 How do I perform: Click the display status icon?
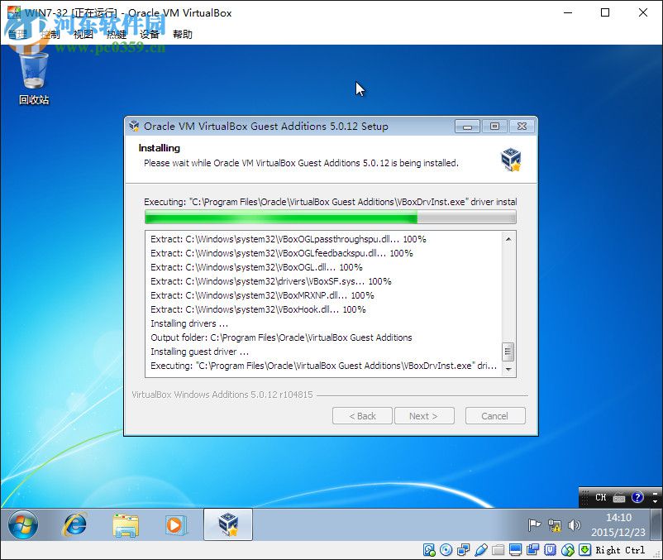515,550
